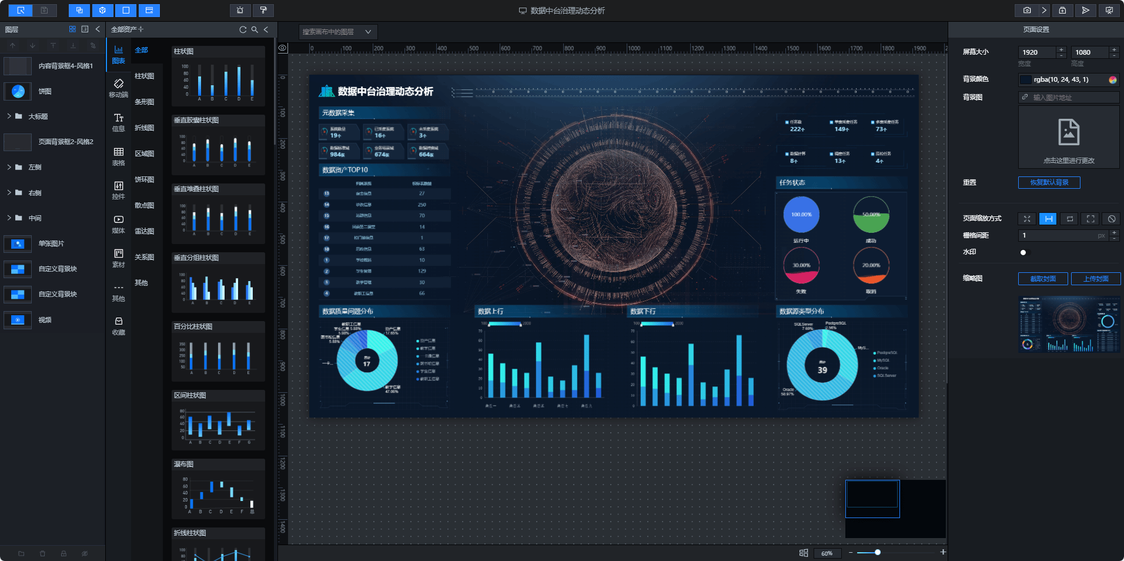The image size is (1124, 561).
Task: Click the 上传封面 upload cover button
Action: (x=1095, y=279)
